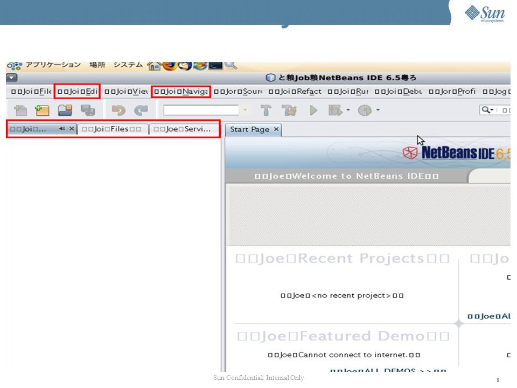The height and width of the screenshot is (388, 517).
Task: Click the Profile Project icon
Action: (x=365, y=110)
